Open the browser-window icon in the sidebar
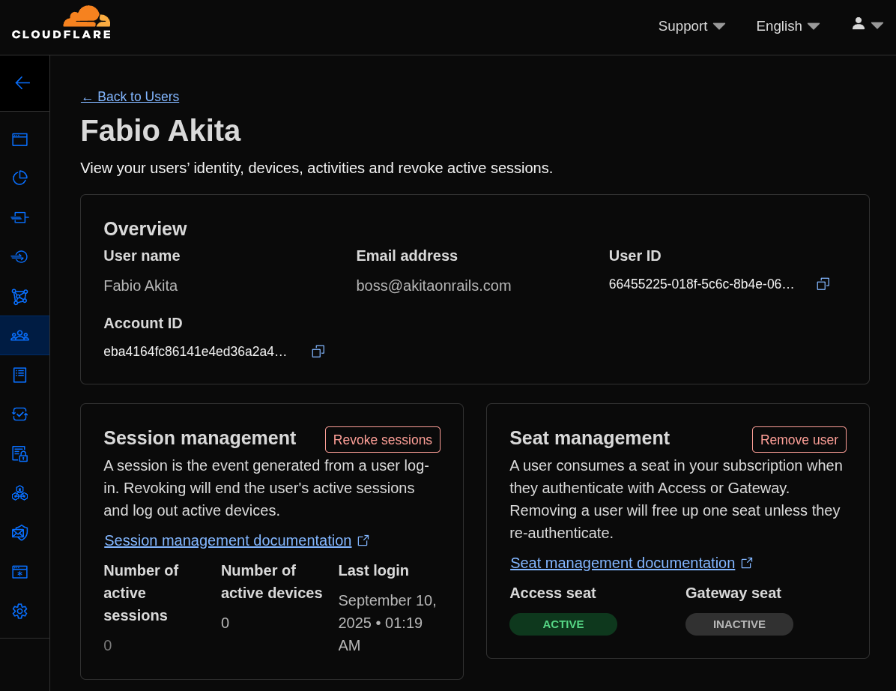The width and height of the screenshot is (896, 691). click(x=20, y=139)
